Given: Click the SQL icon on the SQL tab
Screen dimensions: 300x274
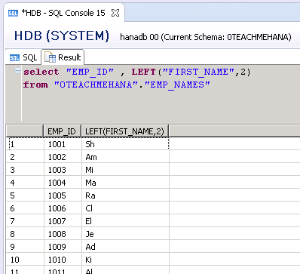Looking at the screenshot, I should (14, 58).
